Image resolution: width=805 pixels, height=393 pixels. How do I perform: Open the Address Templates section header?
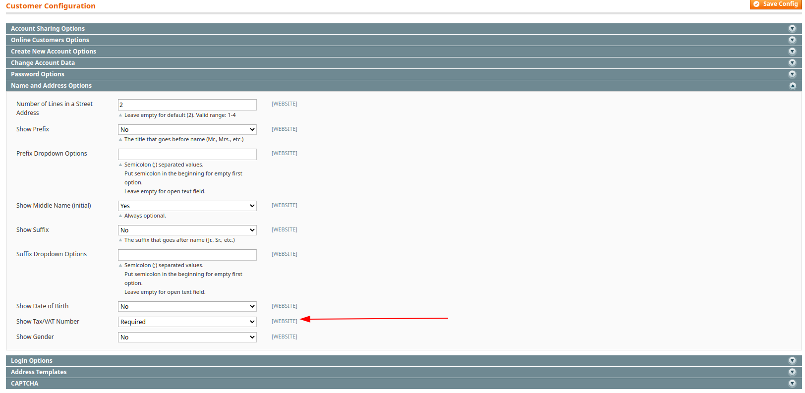[403, 372]
